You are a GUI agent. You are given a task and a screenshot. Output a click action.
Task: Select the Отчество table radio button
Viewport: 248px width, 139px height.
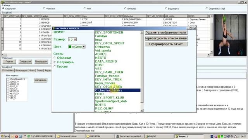coord(125,8)
